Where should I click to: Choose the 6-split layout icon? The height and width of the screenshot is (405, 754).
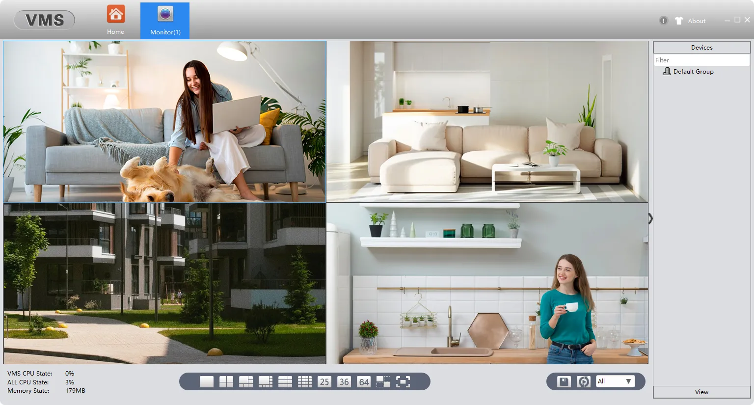pos(245,381)
